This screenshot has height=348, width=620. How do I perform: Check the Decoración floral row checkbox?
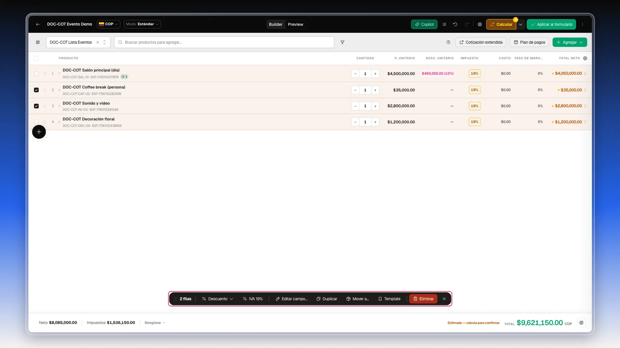tap(36, 122)
